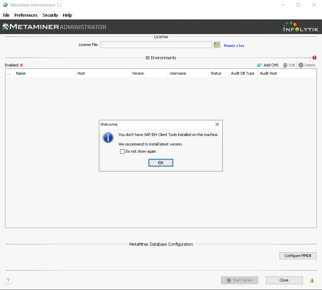Click the License File: label
322x290 pixels.
(x=89, y=45)
